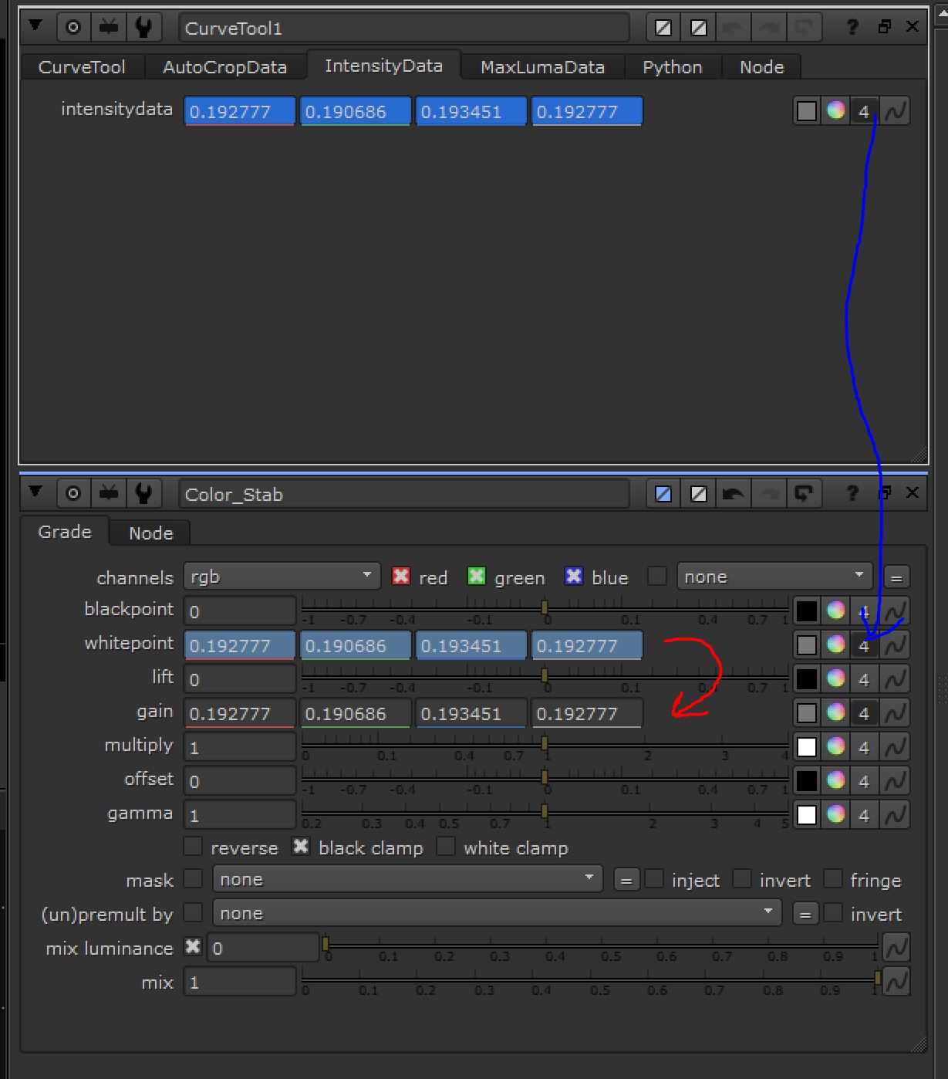This screenshot has height=1079, width=948.
Task: Open the color wheel picker for whitepoint
Action: (x=835, y=644)
